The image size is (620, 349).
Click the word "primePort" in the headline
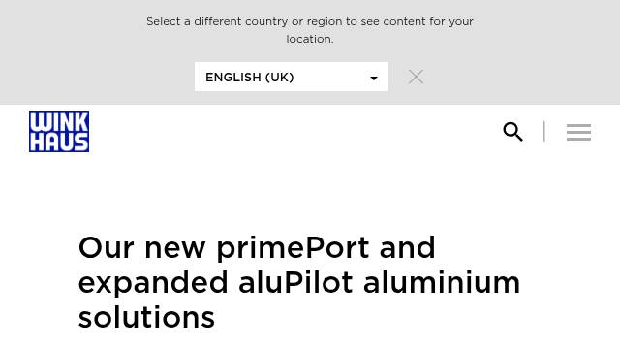[293, 249]
